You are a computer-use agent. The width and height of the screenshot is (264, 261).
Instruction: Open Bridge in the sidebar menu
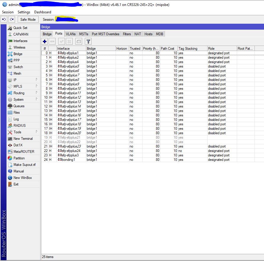click(23, 54)
